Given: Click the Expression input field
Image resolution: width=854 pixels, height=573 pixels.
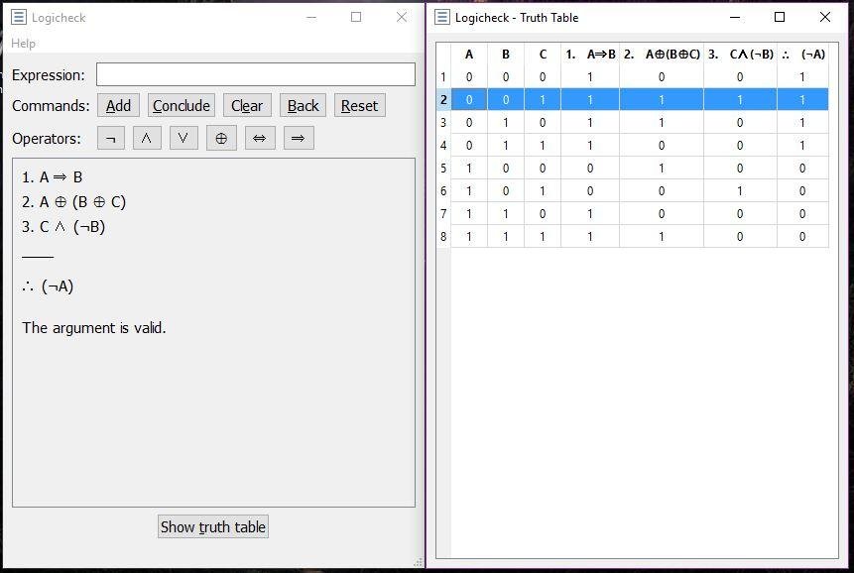Looking at the screenshot, I should click(256, 74).
